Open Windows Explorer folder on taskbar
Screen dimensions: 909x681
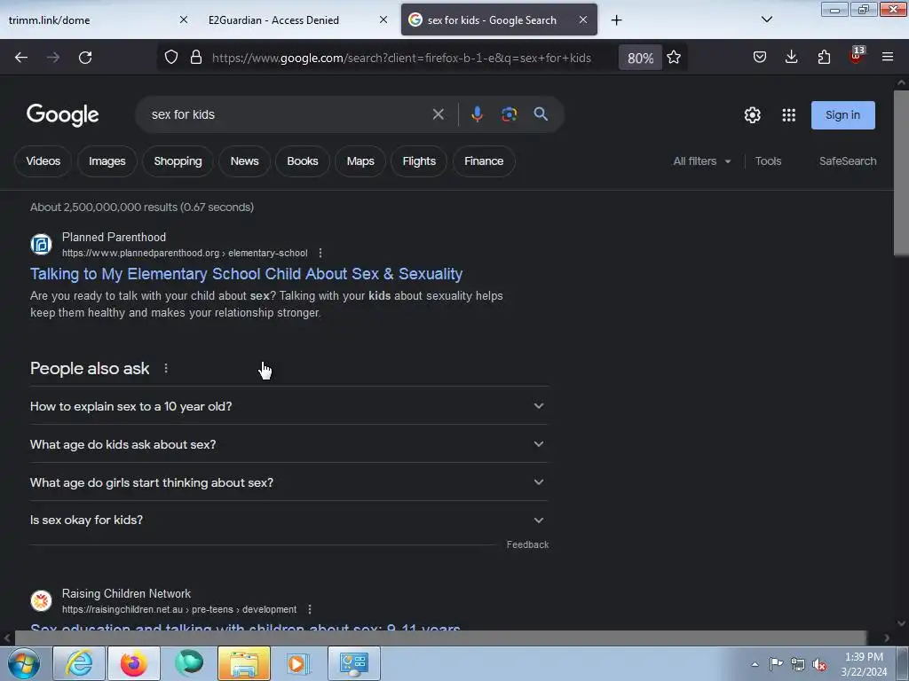(x=244, y=663)
